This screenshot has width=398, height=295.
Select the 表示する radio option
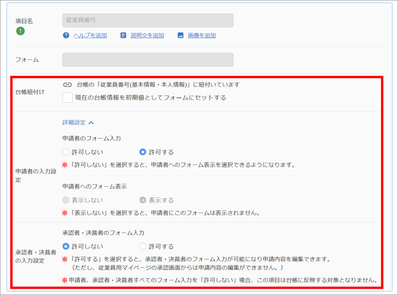click(143, 200)
